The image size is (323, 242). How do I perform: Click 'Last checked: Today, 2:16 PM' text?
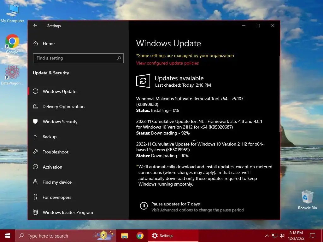pyautogui.click(x=183, y=85)
